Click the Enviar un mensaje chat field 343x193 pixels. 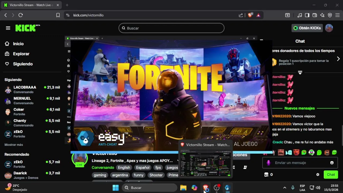pyautogui.click(x=300, y=163)
